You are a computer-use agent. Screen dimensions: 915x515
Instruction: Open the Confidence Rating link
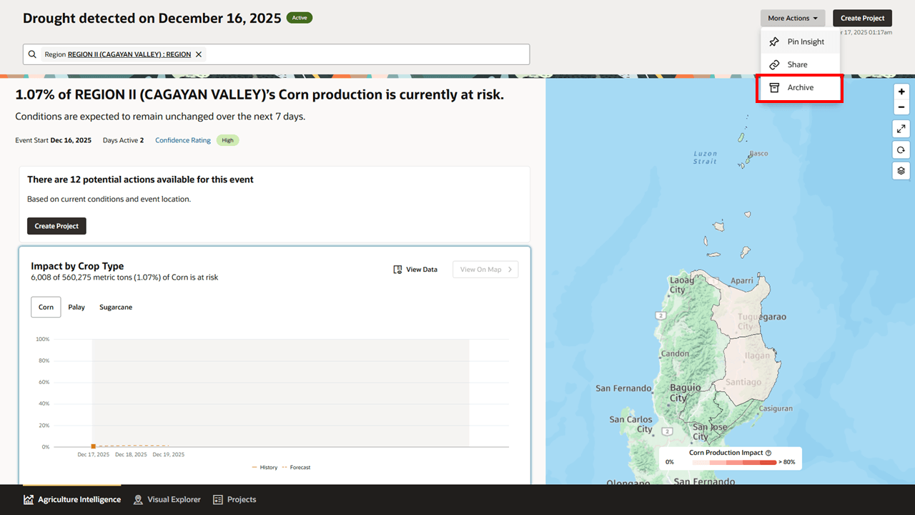pos(183,140)
